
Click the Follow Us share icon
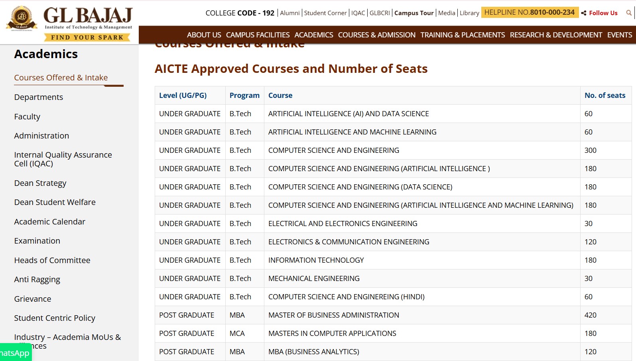tap(584, 13)
